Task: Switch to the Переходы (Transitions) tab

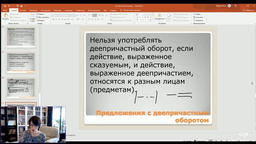Action: click(58, 10)
